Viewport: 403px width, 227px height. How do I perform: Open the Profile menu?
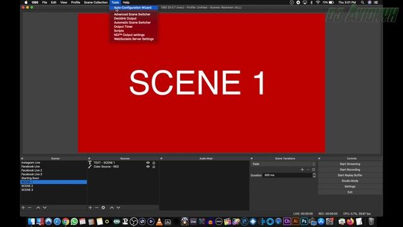click(x=76, y=3)
